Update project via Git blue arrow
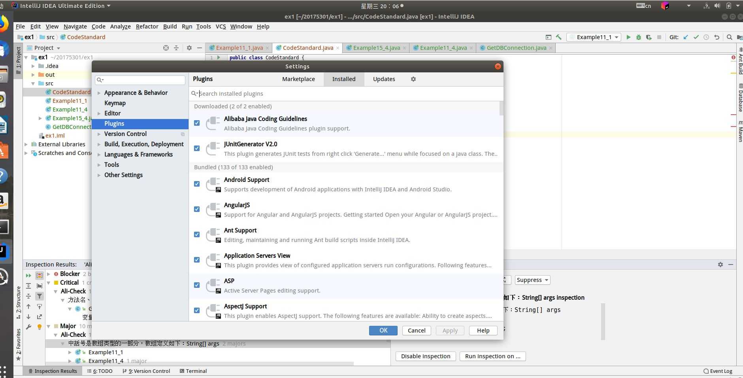This screenshot has width=743, height=378. [686, 37]
